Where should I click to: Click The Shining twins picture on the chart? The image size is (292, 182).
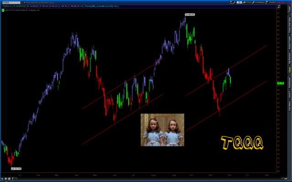pos(162,130)
